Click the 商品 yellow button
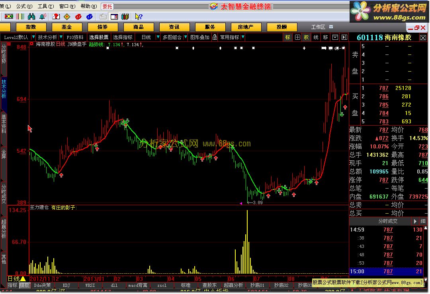Screen dimensions: 430x294 click(x=139, y=27)
